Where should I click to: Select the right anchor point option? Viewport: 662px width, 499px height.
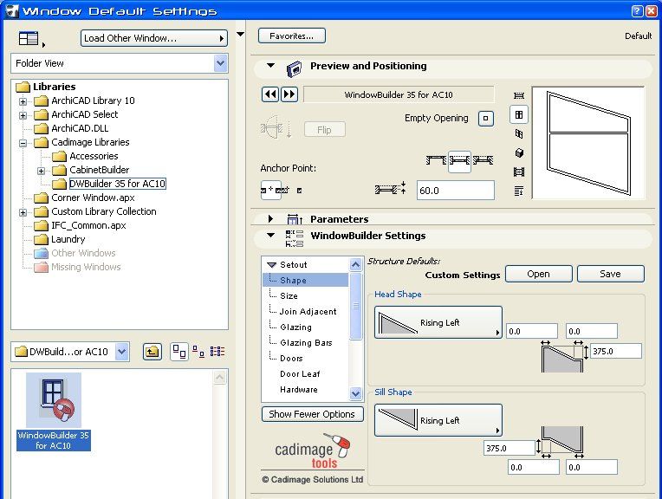299,191
